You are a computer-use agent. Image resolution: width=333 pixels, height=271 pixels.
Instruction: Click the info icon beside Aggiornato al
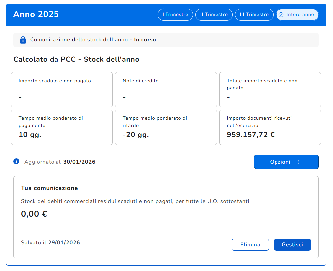[x=16, y=162]
